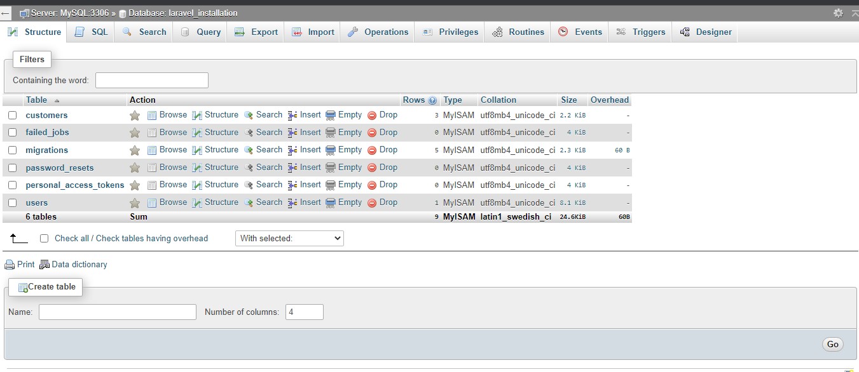The height and width of the screenshot is (372, 859).
Task: Check the customers table checkbox
Action: coord(12,116)
